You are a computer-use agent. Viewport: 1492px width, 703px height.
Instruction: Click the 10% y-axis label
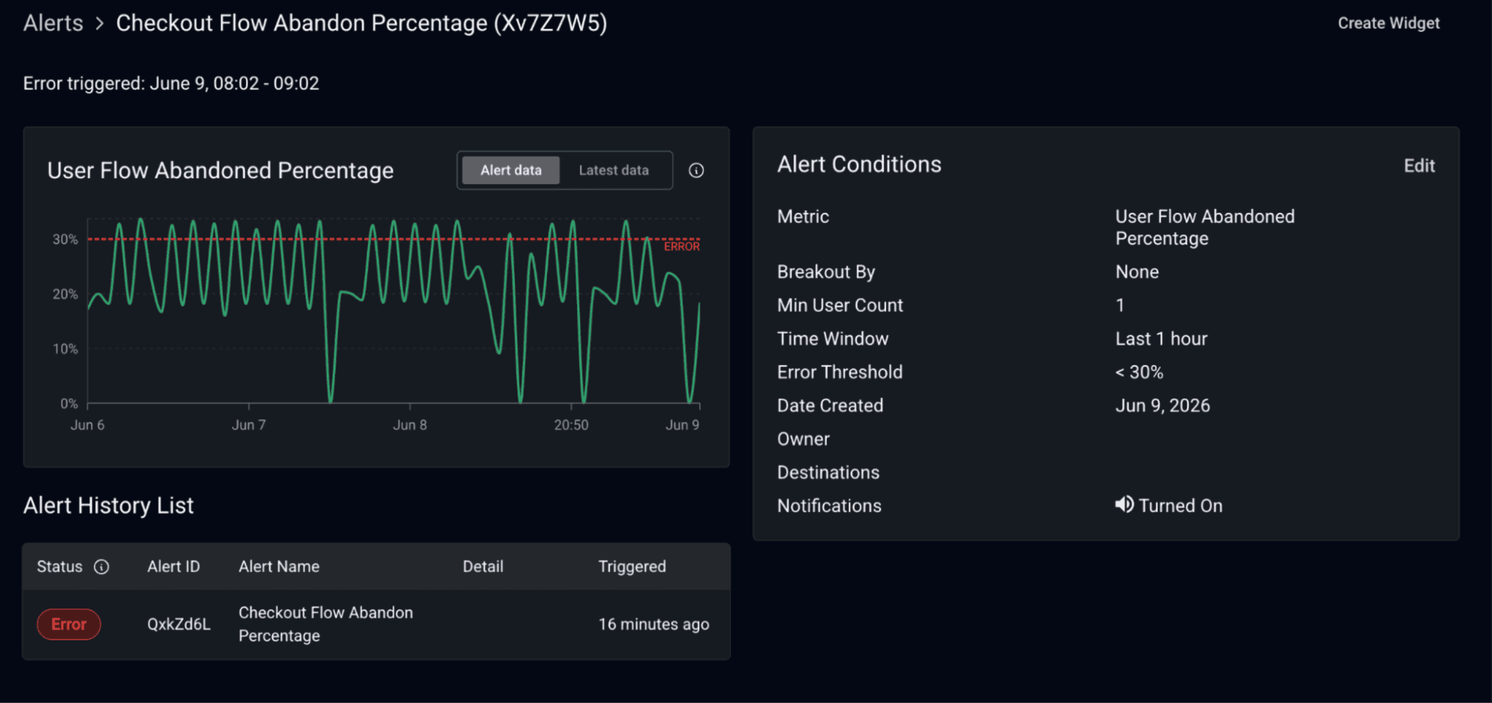coord(65,349)
